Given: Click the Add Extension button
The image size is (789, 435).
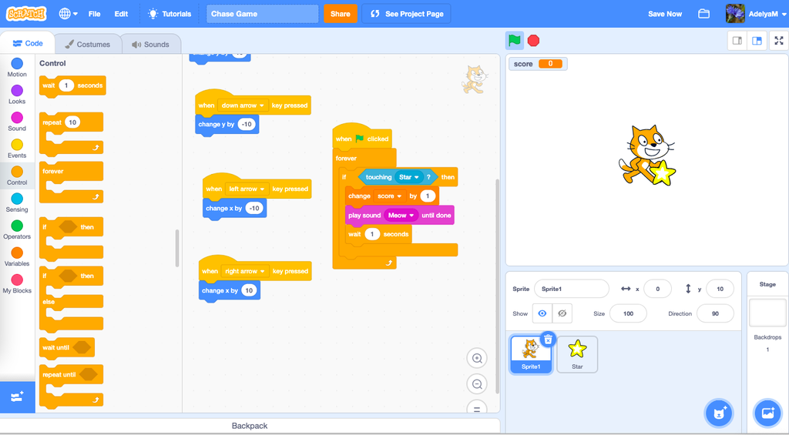Looking at the screenshot, I should [x=17, y=397].
